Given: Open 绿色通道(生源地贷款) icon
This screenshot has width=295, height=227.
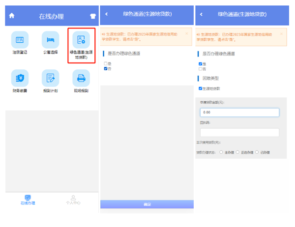Looking at the screenshot, I should [x=81, y=39].
